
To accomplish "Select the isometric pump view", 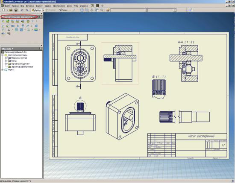I will tap(122, 116).
